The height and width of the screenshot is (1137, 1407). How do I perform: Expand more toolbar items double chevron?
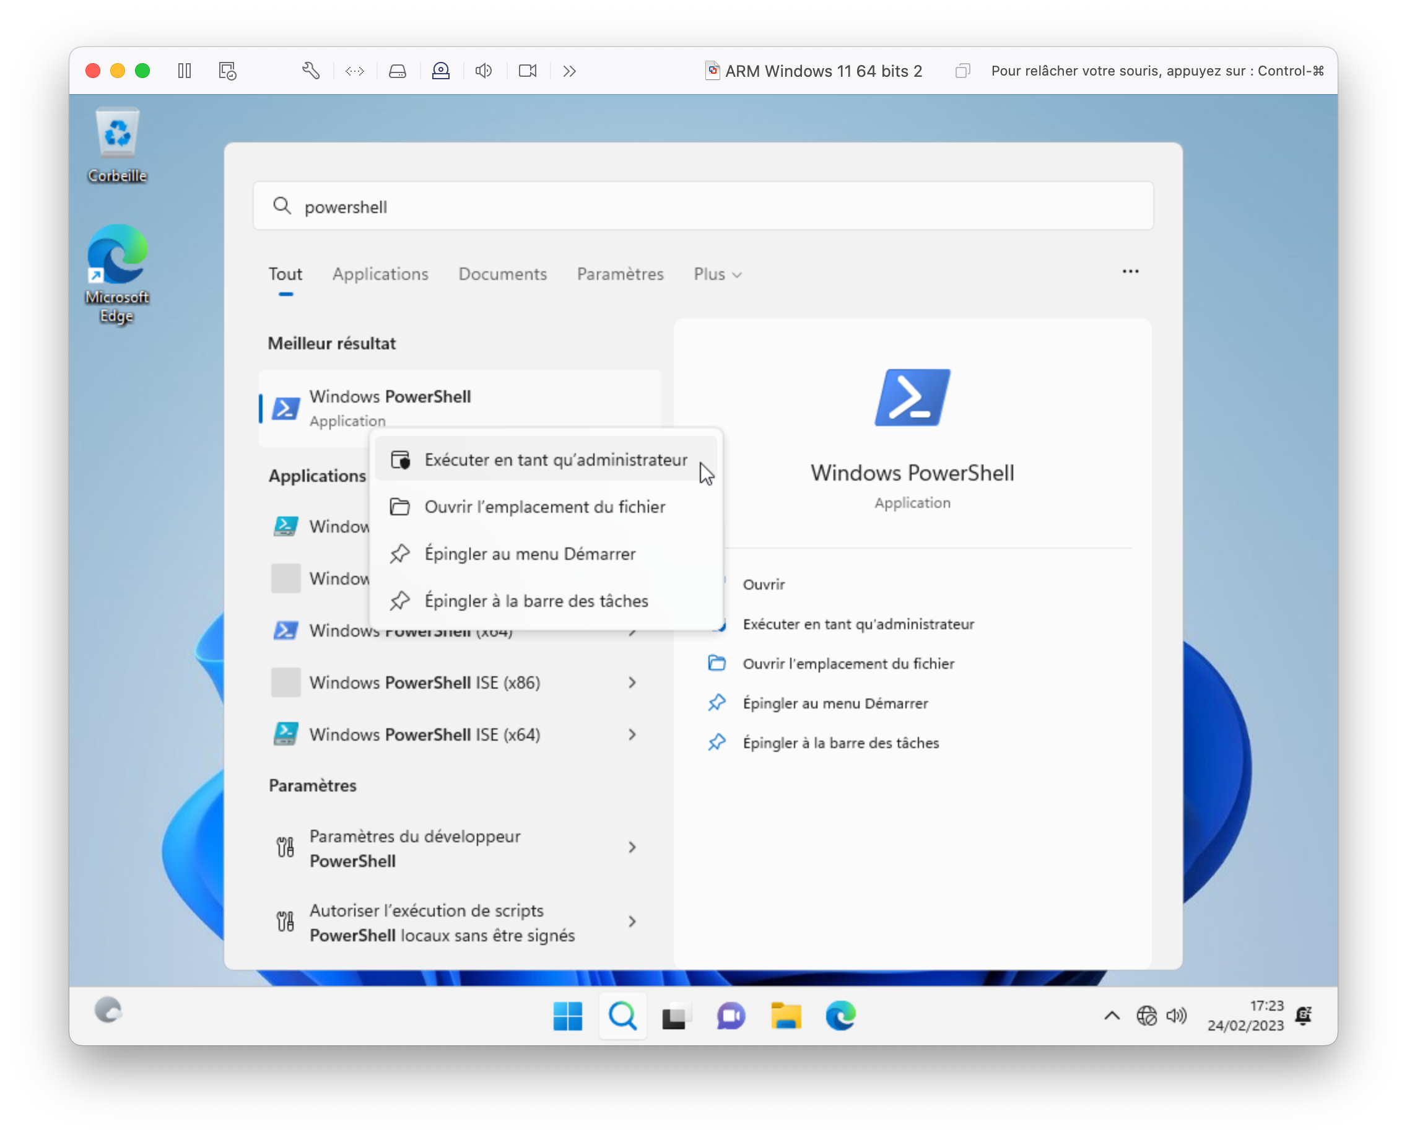569,71
